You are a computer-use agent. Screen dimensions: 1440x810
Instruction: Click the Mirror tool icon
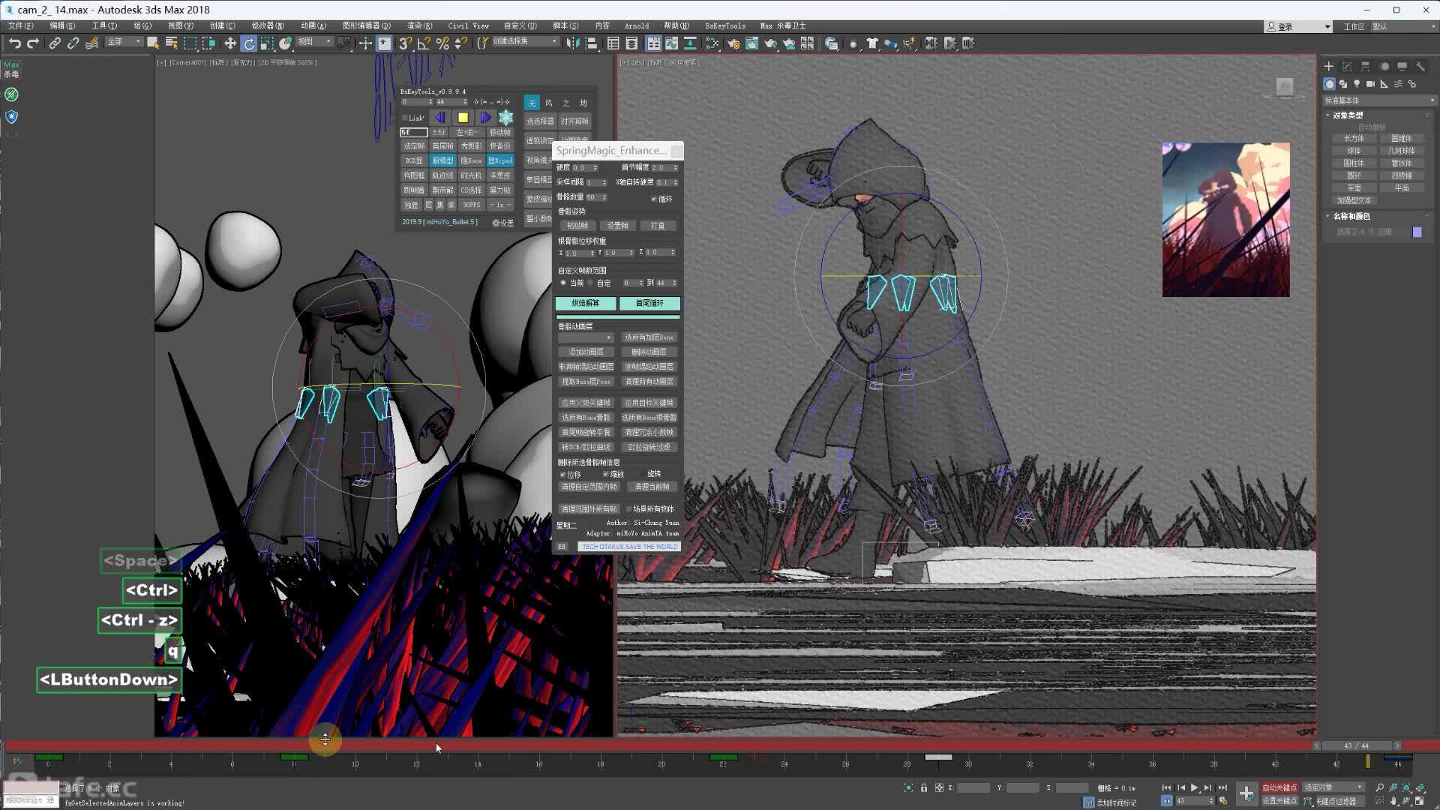(573, 43)
